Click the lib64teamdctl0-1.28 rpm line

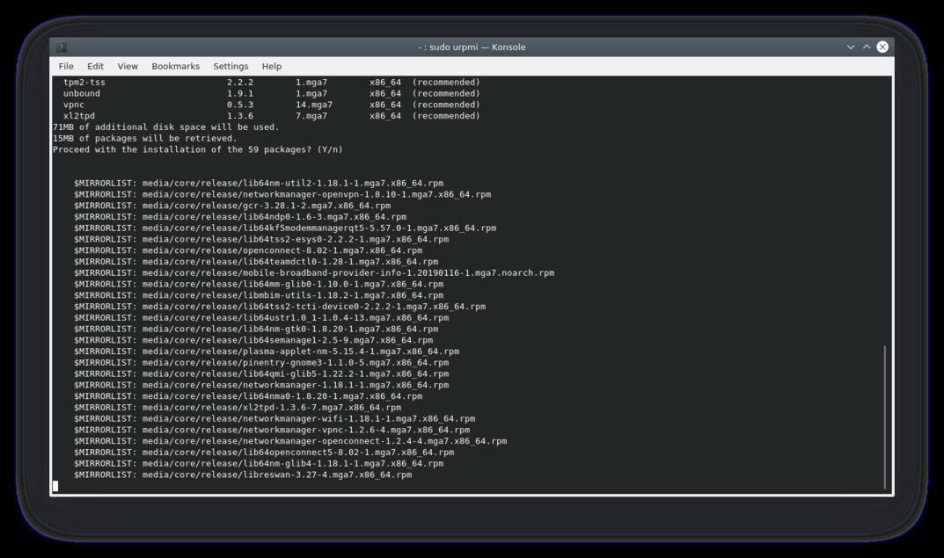click(x=256, y=262)
